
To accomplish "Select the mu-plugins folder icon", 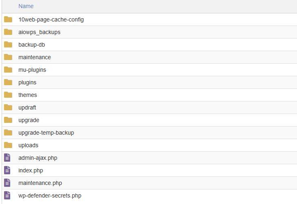I will click(x=8, y=70).
